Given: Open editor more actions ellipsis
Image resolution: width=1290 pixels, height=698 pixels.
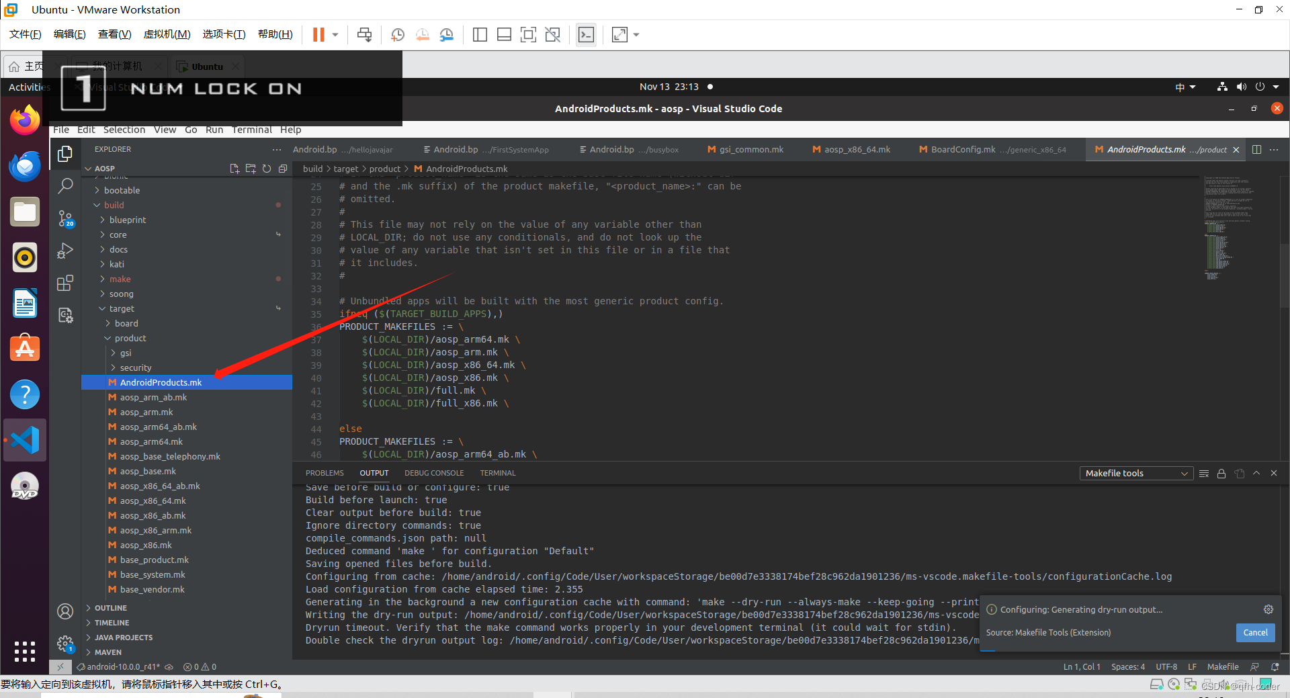Looking at the screenshot, I should 1274,149.
